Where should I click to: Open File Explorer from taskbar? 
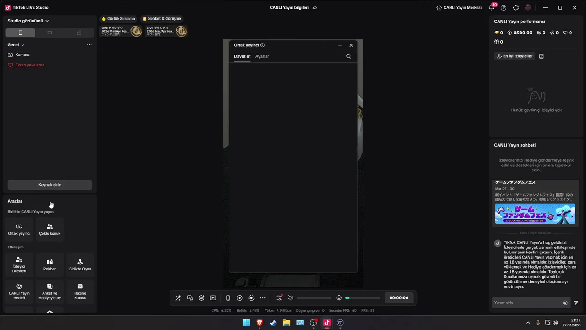tap(287, 323)
